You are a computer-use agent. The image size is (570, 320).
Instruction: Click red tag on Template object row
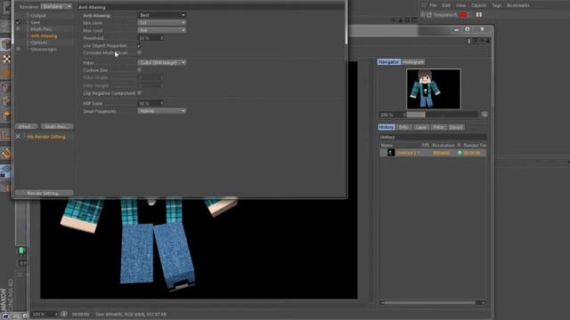pyautogui.click(x=463, y=14)
